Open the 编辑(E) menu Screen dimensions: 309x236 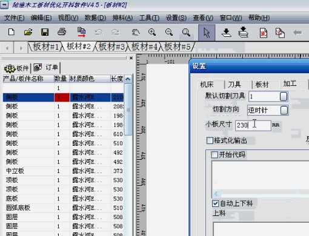point(41,18)
